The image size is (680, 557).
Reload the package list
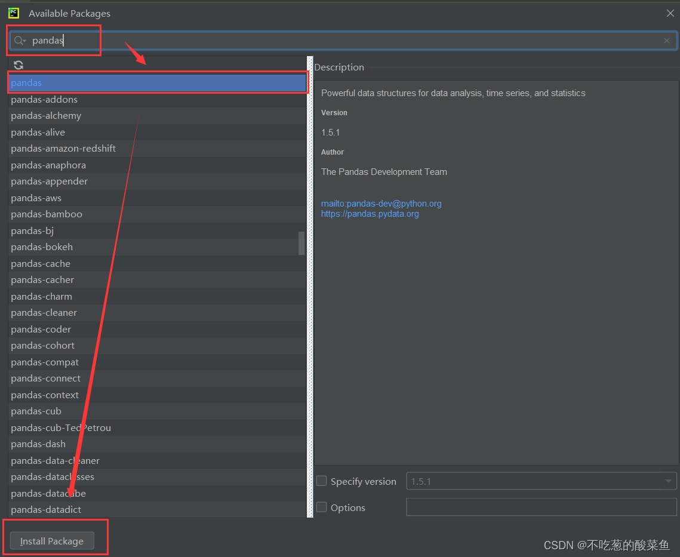pos(19,65)
